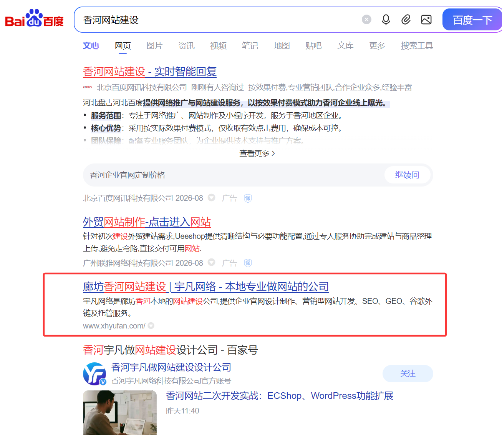The height and width of the screenshot is (435, 502).
Task: Click the 继续问 button
Action: [x=408, y=175]
